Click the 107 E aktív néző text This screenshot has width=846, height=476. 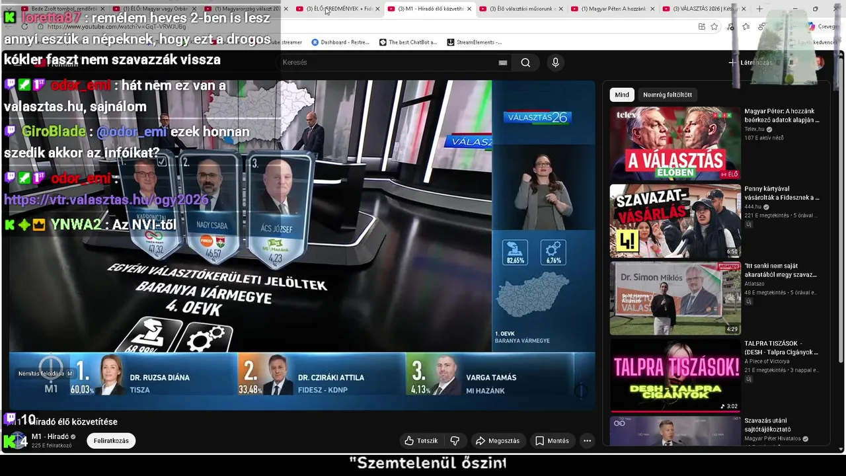764,138
